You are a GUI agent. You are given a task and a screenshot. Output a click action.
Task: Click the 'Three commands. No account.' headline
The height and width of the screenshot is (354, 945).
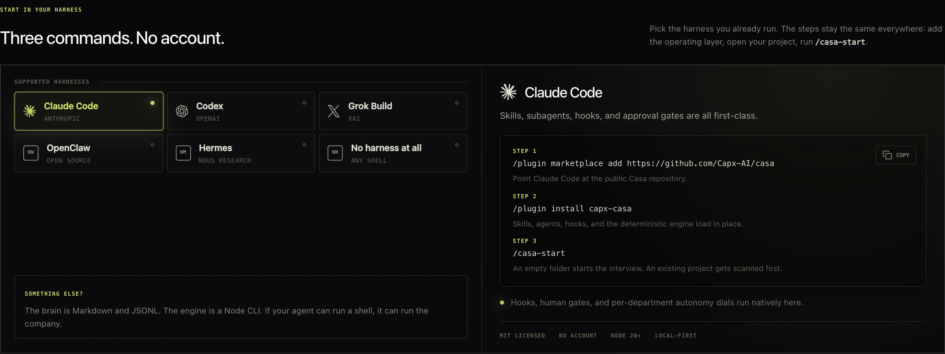(x=112, y=38)
